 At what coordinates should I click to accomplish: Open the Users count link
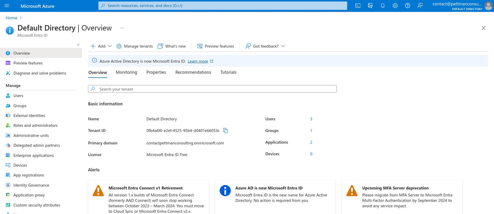point(311,119)
